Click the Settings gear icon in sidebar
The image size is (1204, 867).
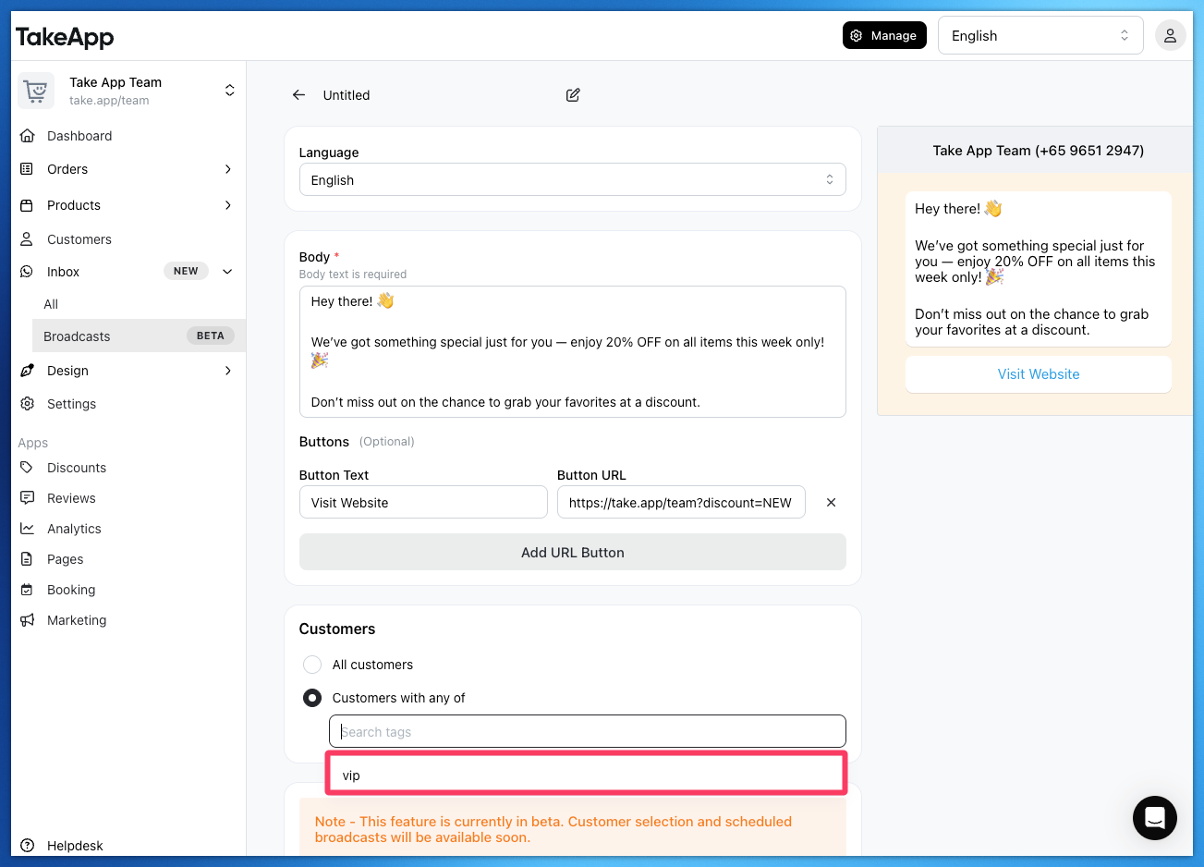(x=28, y=404)
